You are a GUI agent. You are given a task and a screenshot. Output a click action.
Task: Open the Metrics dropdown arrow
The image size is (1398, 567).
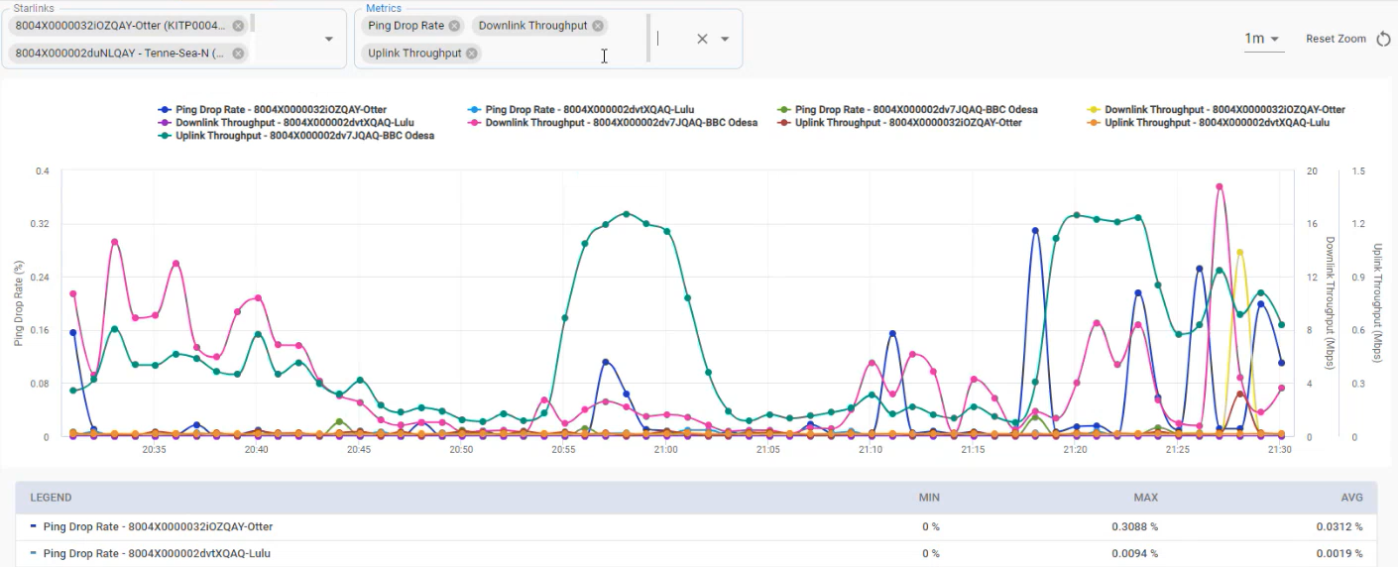click(725, 39)
